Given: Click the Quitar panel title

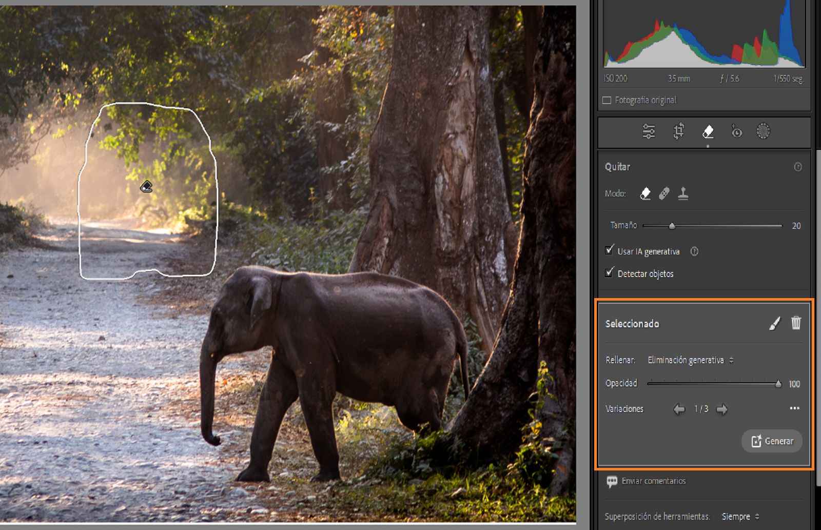Looking at the screenshot, I should click(617, 167).
